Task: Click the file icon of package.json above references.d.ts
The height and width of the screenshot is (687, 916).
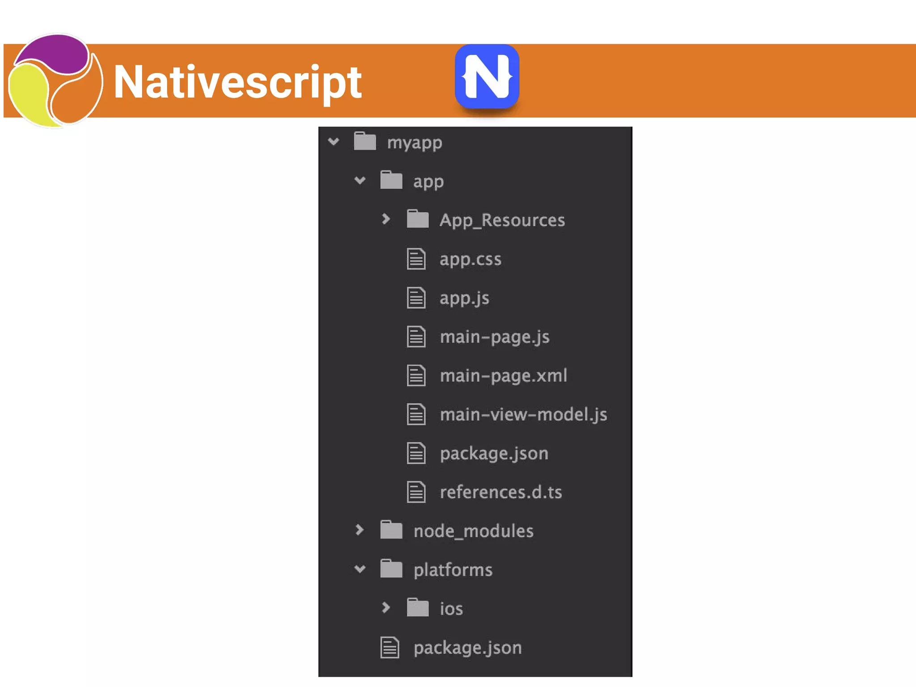Action: point(416,453)
